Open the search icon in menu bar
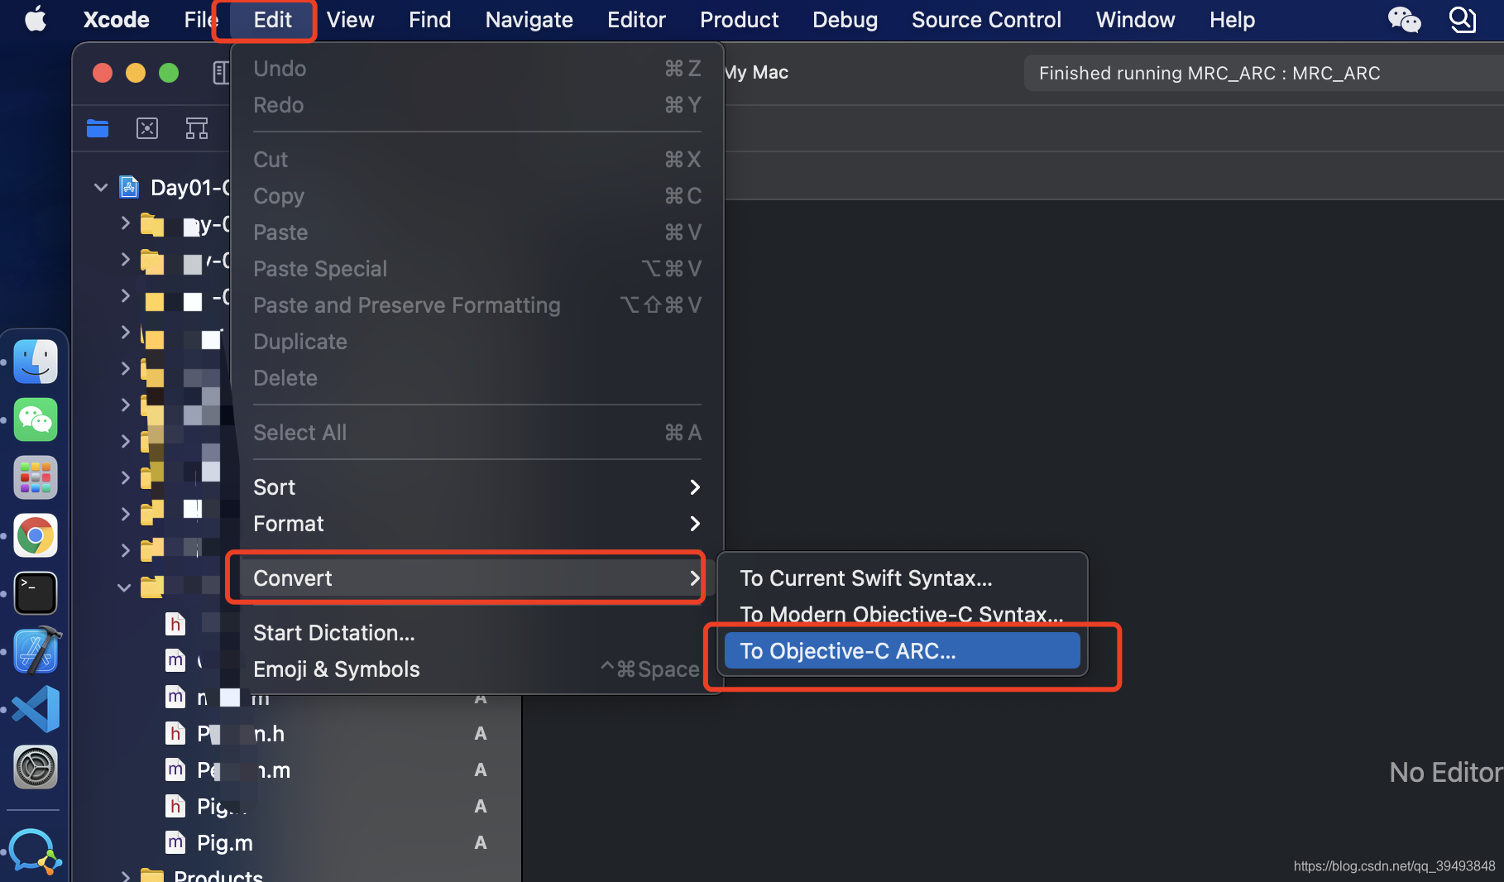The width and height of the screenshot is (1504, 882). (1463, 19)
